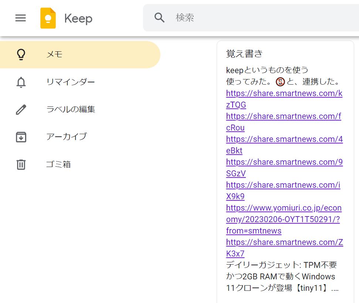The height and width of the screenshot is (303, 359).
Task: Open smartnews link ending 9SGzV
Action: [284, 167]
